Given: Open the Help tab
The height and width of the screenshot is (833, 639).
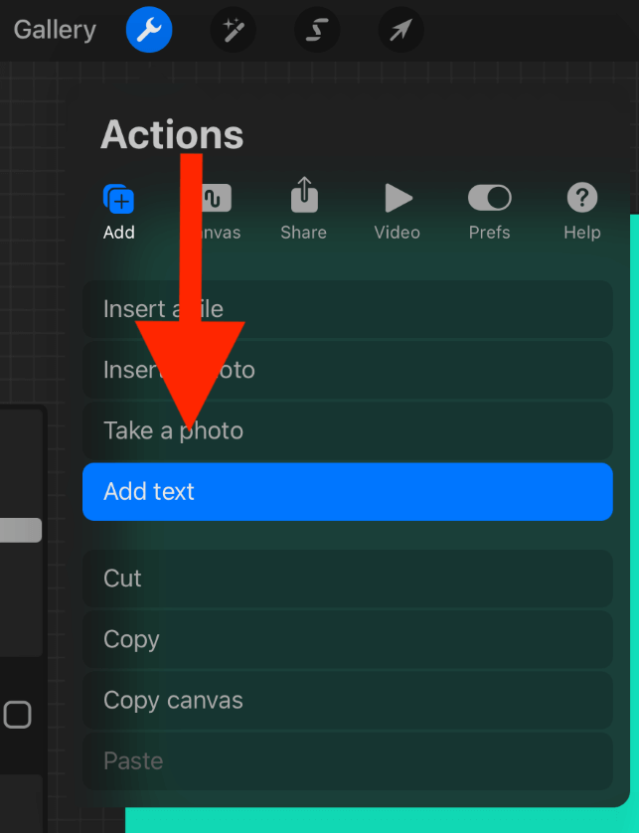Looking at the screenshot, I should (581, 212).
